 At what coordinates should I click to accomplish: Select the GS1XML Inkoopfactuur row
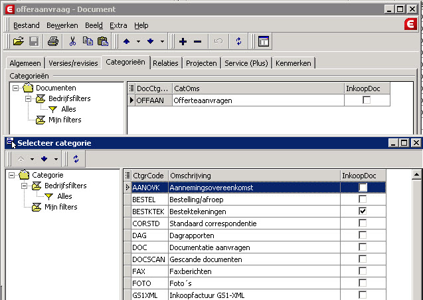click(x=255, y=295)
